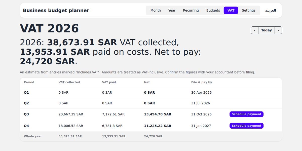Screen dimensions: 302x151
Task: Switch to the Budgets tab
Action: click(x=213, y=10)
